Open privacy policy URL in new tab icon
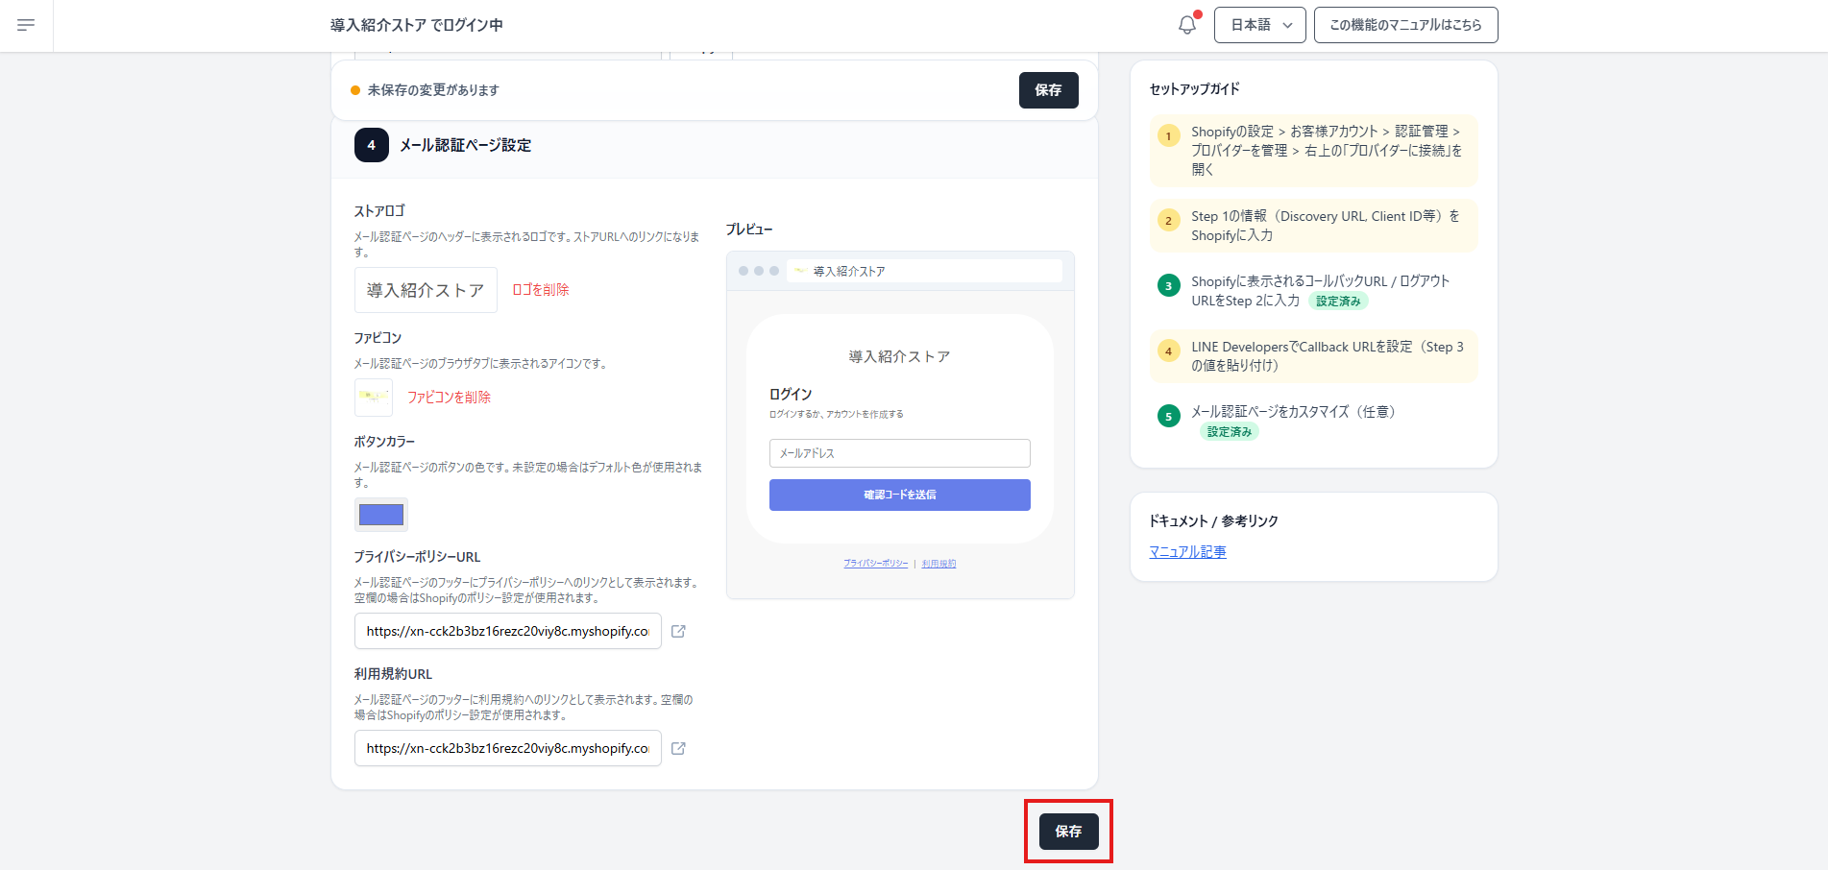This screenshot has height=870, width=1828. point(678,631)
